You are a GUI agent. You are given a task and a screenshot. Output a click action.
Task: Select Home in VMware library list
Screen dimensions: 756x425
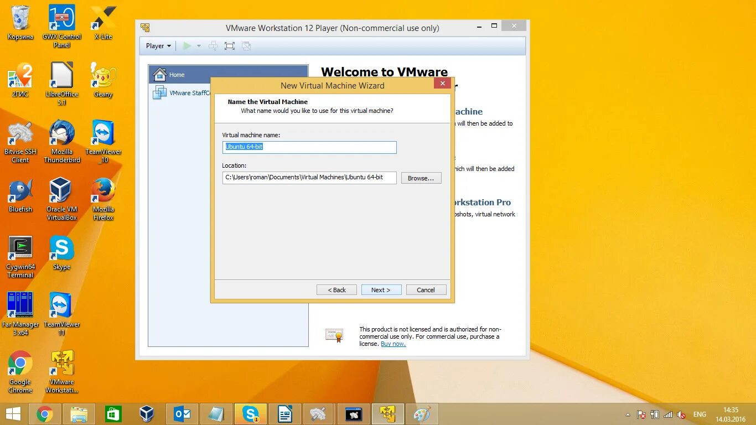point(228,74)
